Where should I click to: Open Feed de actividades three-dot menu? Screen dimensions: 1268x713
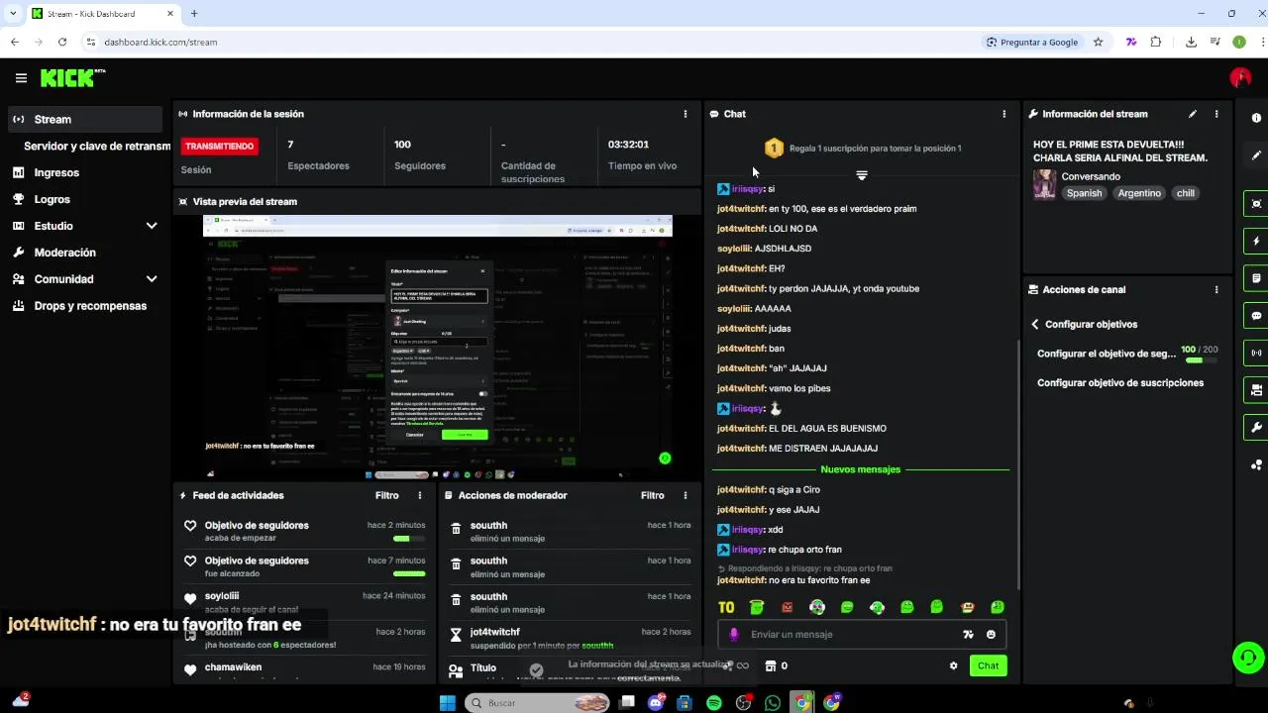[419, 495]
